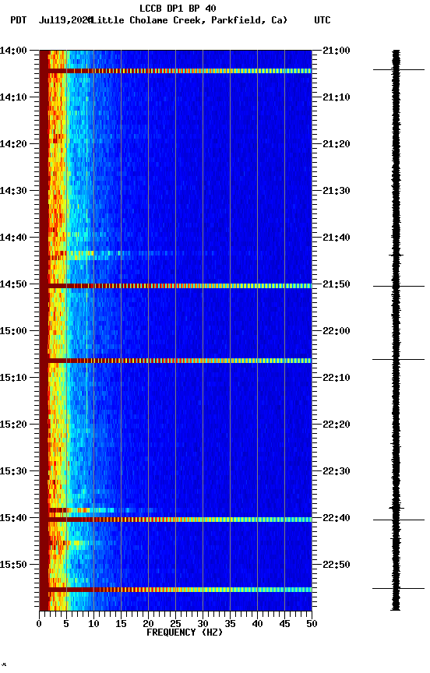This screenshot has width=430, height=673.
Task: Click the seismic event streak near 15:38
Action: (x=103, y=510)
